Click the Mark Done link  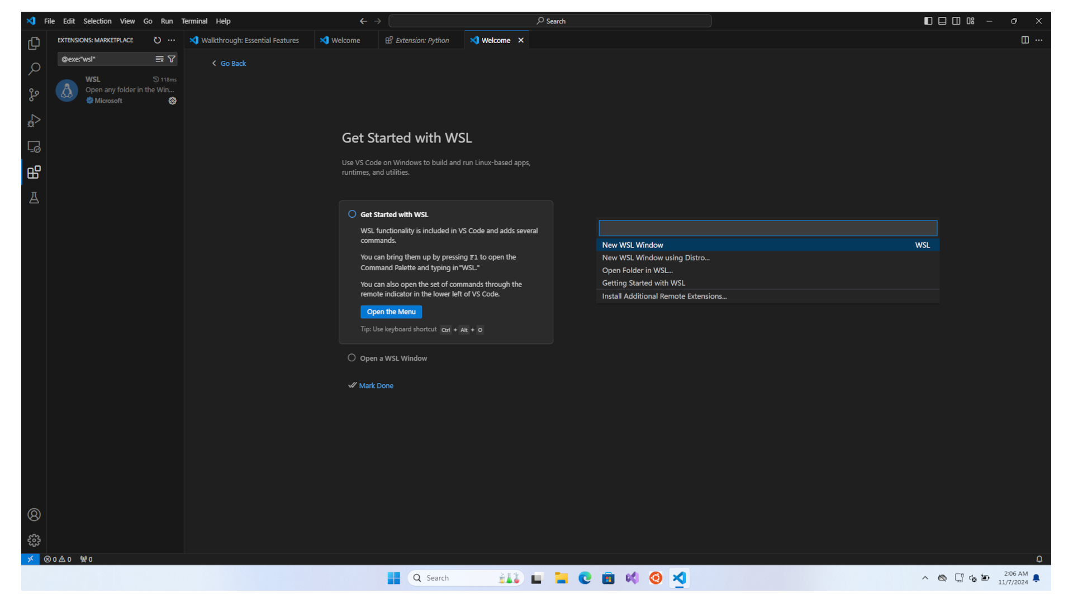tap(376, 385)
